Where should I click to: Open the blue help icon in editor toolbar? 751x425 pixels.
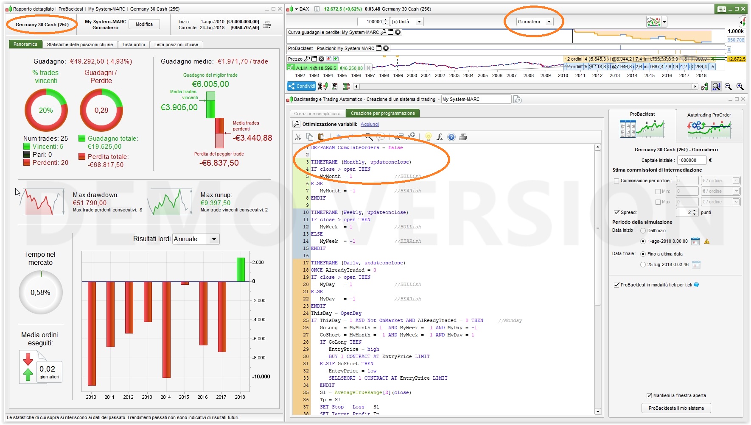pos(451,137)
